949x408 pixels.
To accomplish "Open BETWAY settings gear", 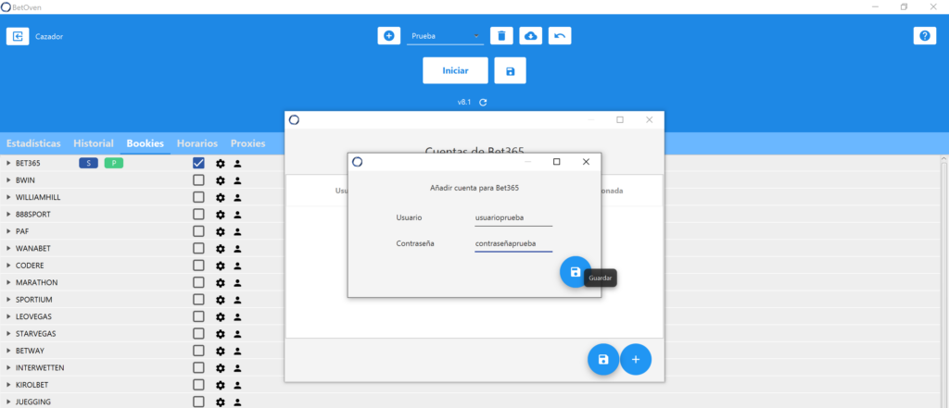I will point(221,351).
